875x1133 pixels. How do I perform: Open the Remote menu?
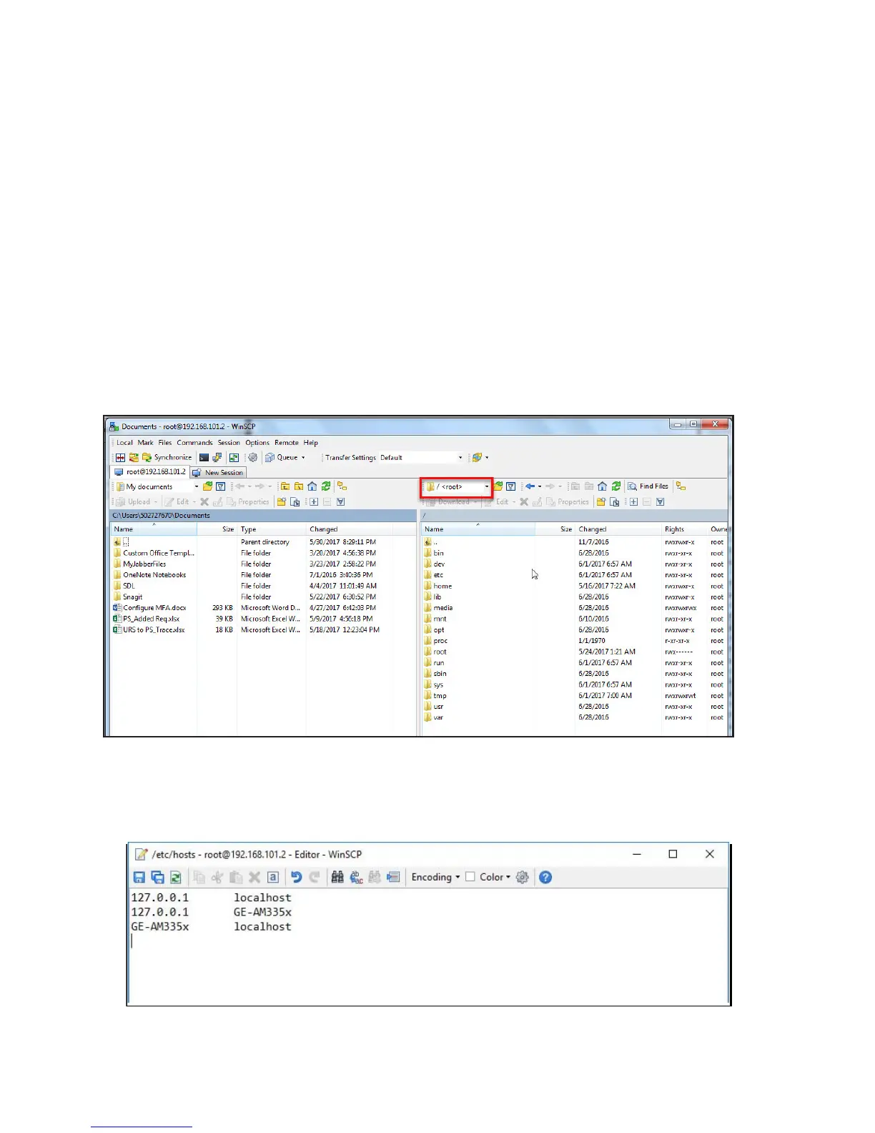287,443
